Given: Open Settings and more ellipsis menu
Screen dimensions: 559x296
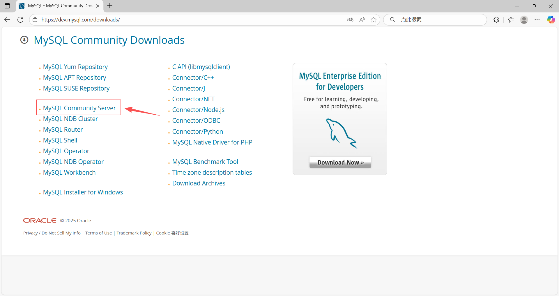Looking at the screenshot, I should click(x=537, y=20).
